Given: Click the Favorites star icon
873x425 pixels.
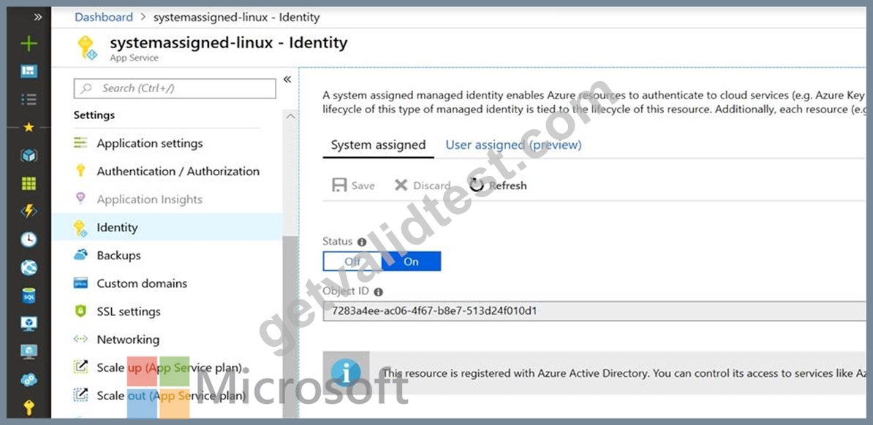Looking at the screenshot, I should [x=29, y=127].
